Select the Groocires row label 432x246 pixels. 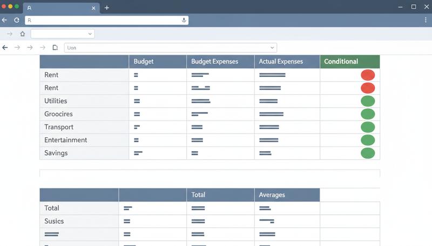coord(58,114)
